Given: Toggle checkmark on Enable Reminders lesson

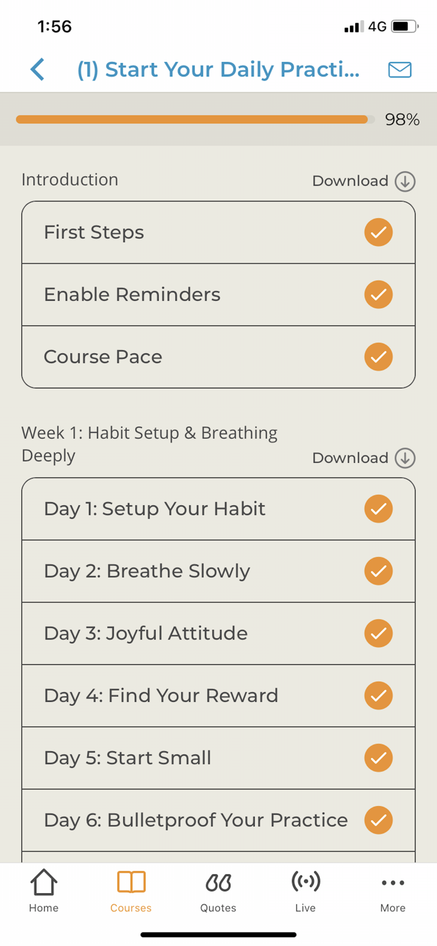Looking at the screenshot, I should click(378, 294).
